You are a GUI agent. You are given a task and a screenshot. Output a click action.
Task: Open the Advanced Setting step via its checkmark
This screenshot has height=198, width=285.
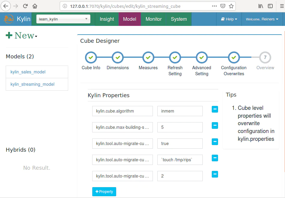point(202,57)
